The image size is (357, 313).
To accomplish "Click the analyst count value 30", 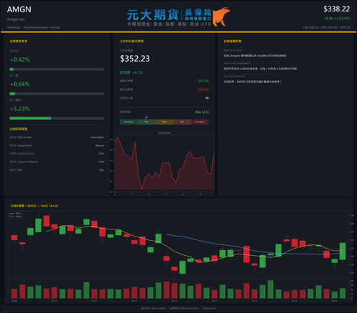I will (x=207, y=98).
